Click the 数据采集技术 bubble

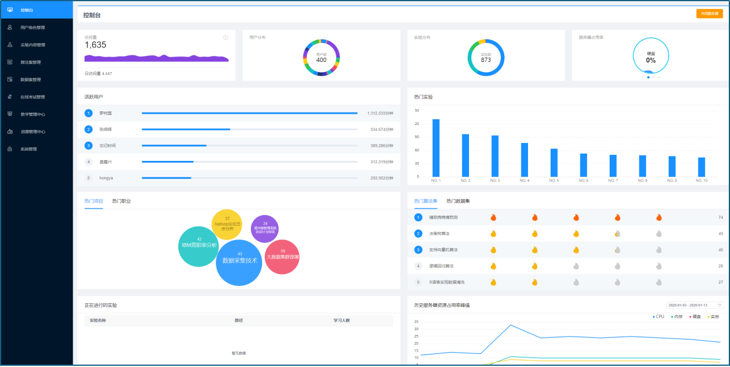[240, 262]
